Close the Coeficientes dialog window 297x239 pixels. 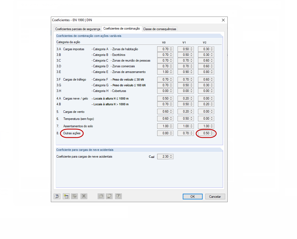point(223,20)
